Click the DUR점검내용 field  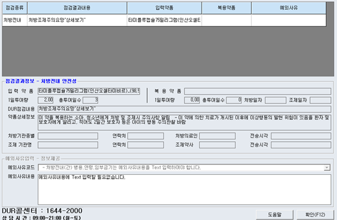point(184,109)
